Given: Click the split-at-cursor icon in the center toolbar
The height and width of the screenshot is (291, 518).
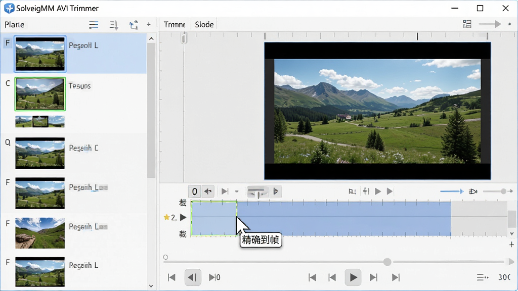Looking at the screenshot, I should (x=366, y=191).
